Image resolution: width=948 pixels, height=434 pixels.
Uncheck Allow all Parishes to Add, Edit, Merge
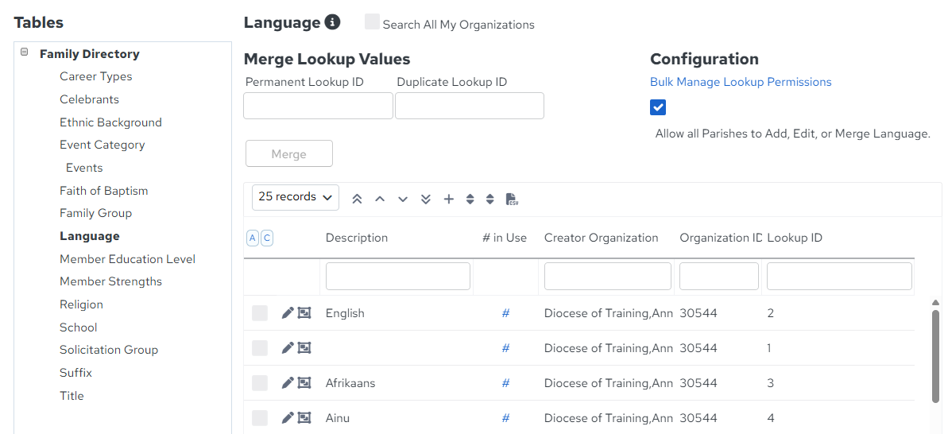click(658, 107)
